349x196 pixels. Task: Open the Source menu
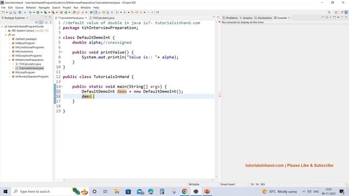(x=19, y=8)
